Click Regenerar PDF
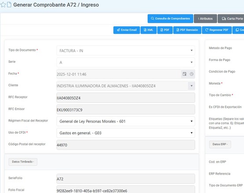Viewport: 244px width, 193px height. click(217, 30)
